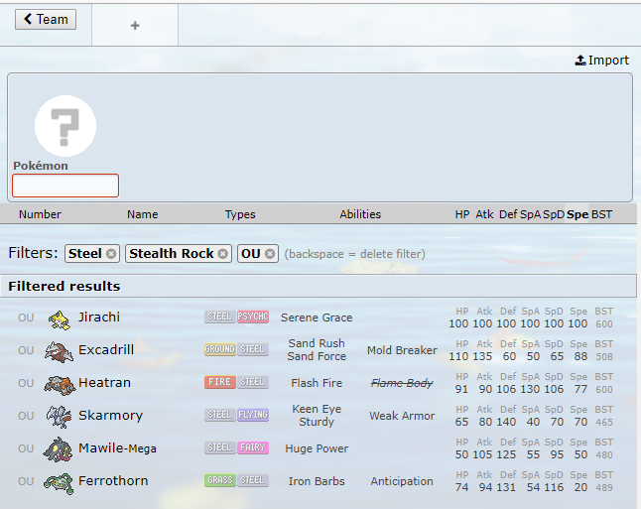This screenshot has width=641, height=509.
Task: Click the Stealth Rock filter tag
Action: (x=179, y=253)
